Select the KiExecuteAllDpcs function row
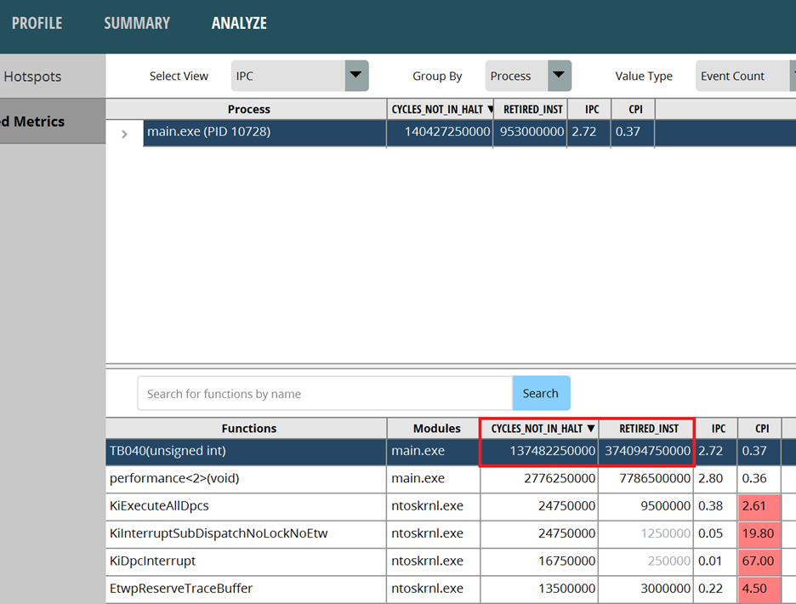796x604 pixels. pyautogui.click(x=246, y=506)
